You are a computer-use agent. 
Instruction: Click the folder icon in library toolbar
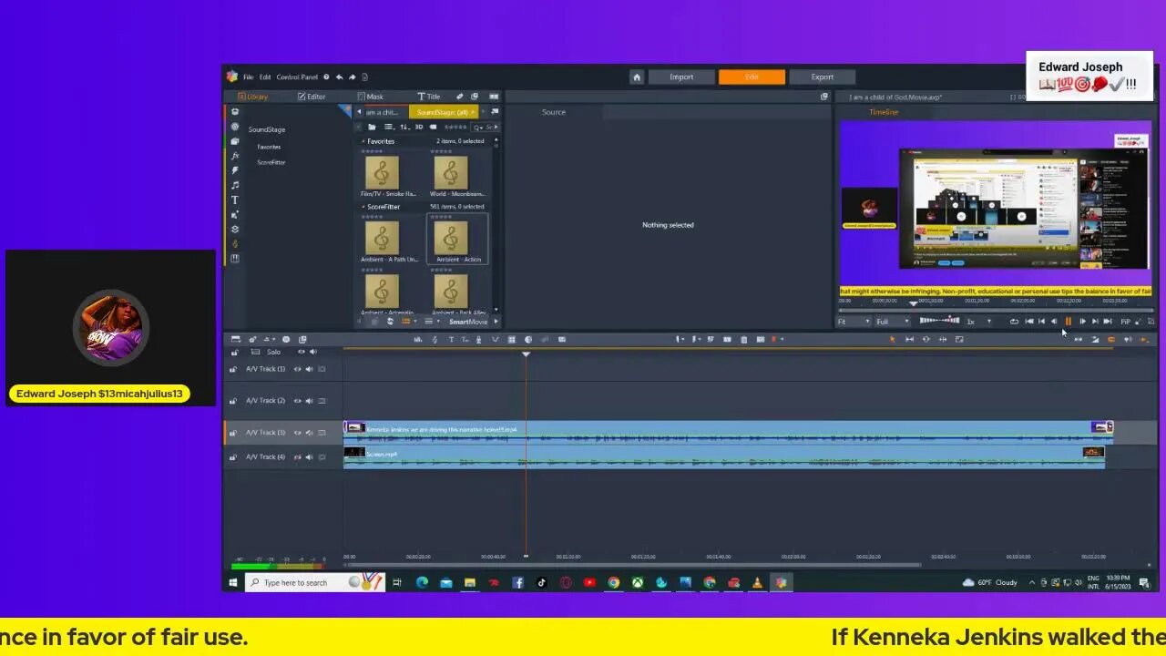pos(372,127)
